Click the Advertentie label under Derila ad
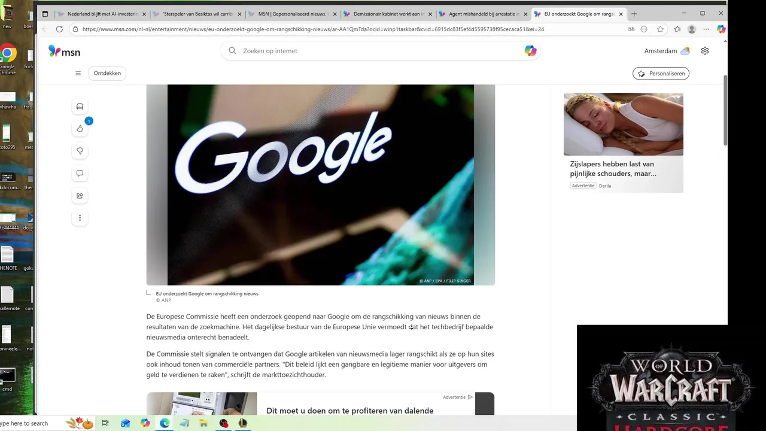The height and width of the screenshot is (431, 766). point(583,186)
